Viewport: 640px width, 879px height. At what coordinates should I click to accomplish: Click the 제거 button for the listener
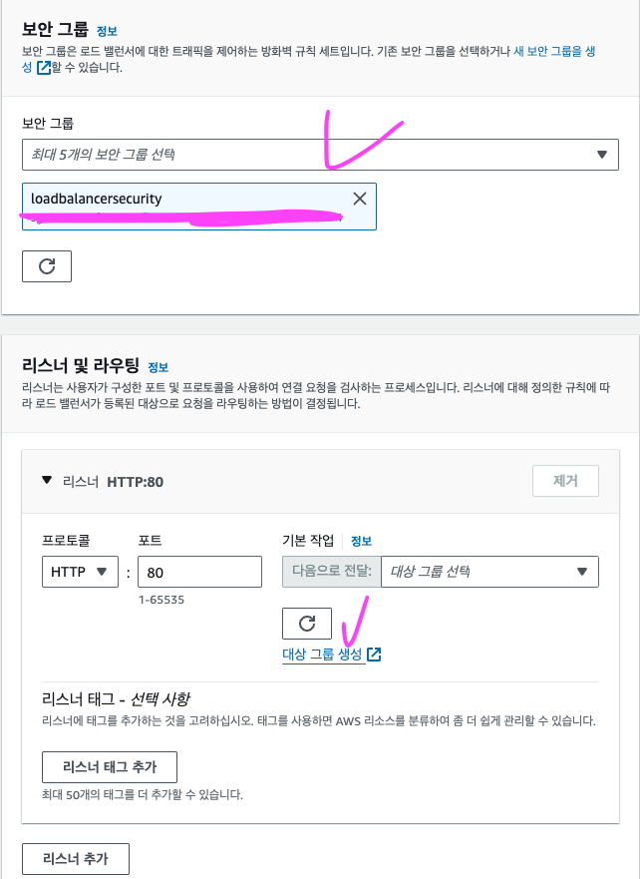tap(565, 481)
